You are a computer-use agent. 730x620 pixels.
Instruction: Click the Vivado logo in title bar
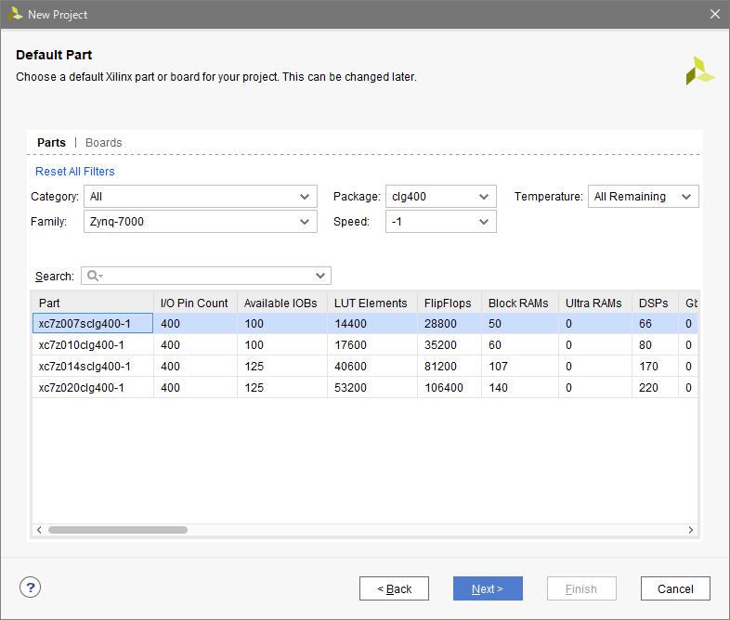coord(16,14)
